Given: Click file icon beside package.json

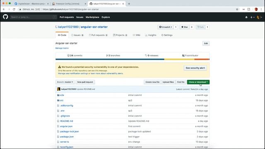Looking at the screenshot, I should [58, 137].
